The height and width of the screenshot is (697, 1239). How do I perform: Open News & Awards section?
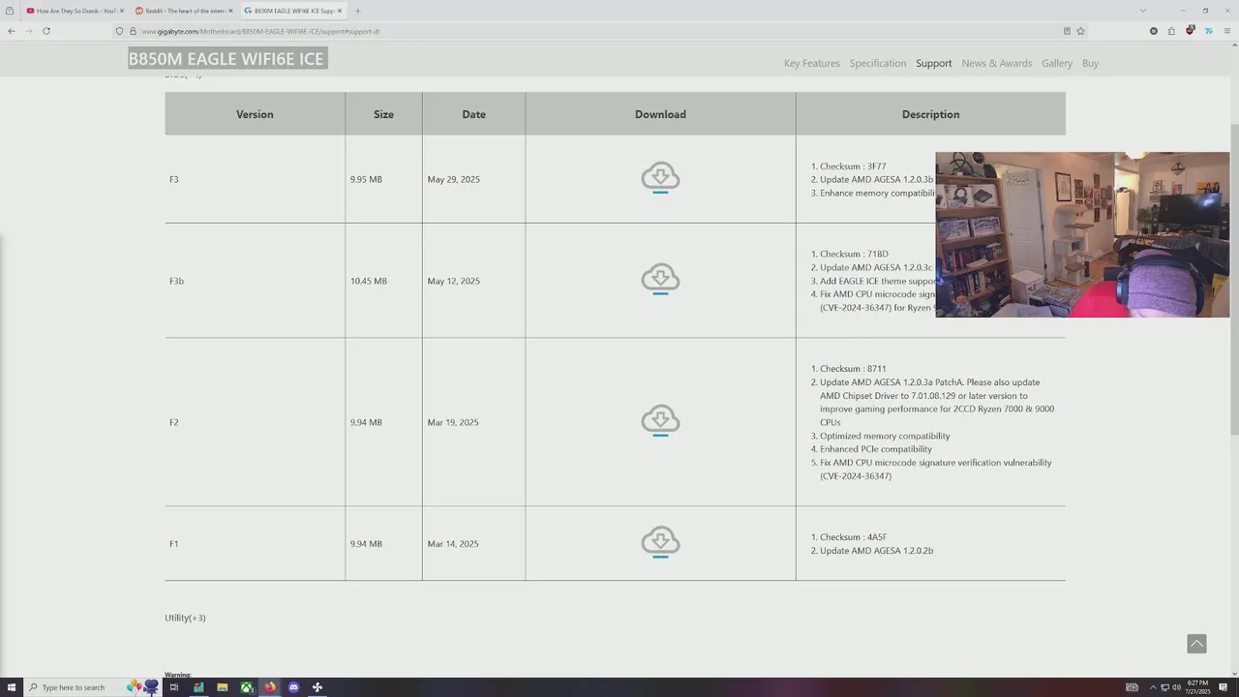pos(997,63)
